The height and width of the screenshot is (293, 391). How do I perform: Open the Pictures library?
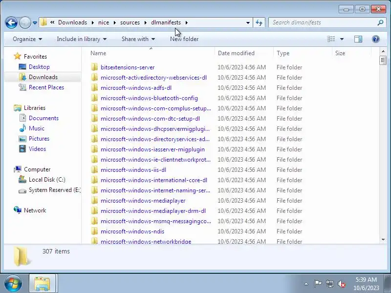click(39, 139)
